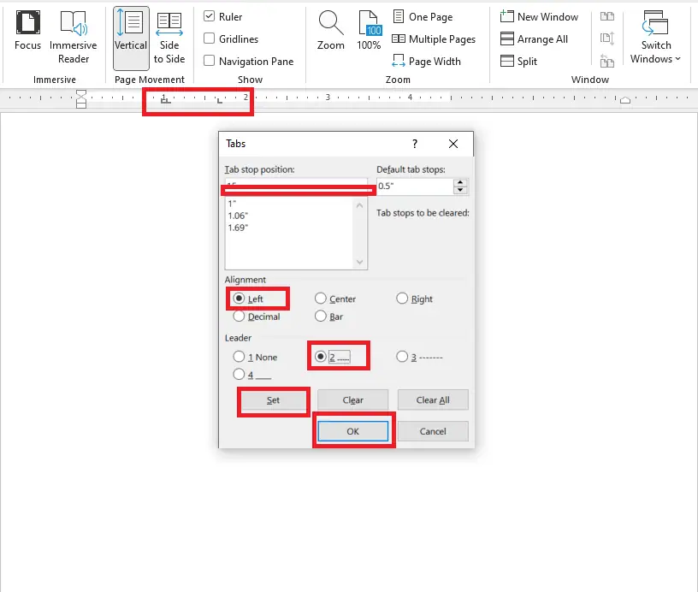This screenshot has width=698, height=592.
Task: Switch to Side to Side page movement
Action: (x=169, y=34)
